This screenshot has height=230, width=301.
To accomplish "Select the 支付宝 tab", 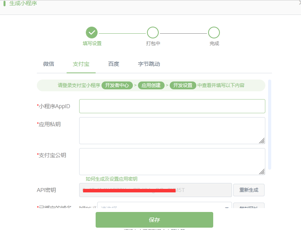I will click(81, 64).
